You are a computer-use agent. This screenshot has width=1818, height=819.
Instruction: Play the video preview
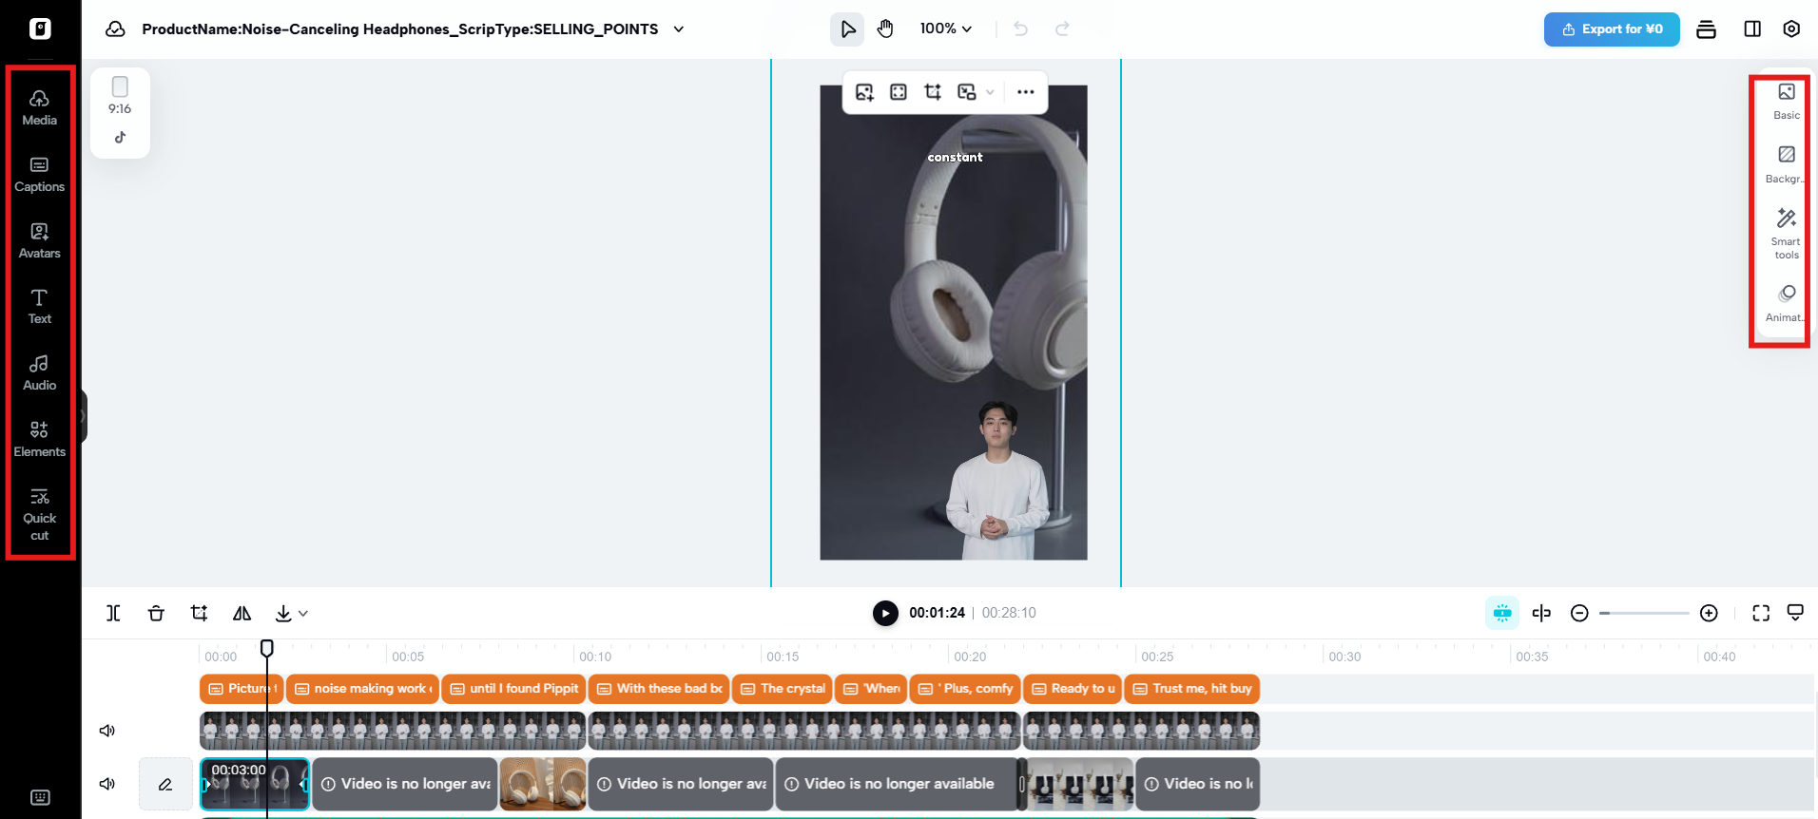click(885, 613)
